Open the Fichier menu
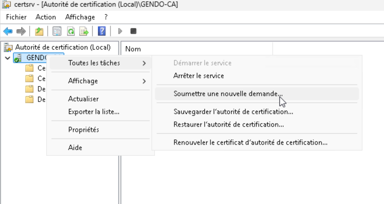 [16, 17]
